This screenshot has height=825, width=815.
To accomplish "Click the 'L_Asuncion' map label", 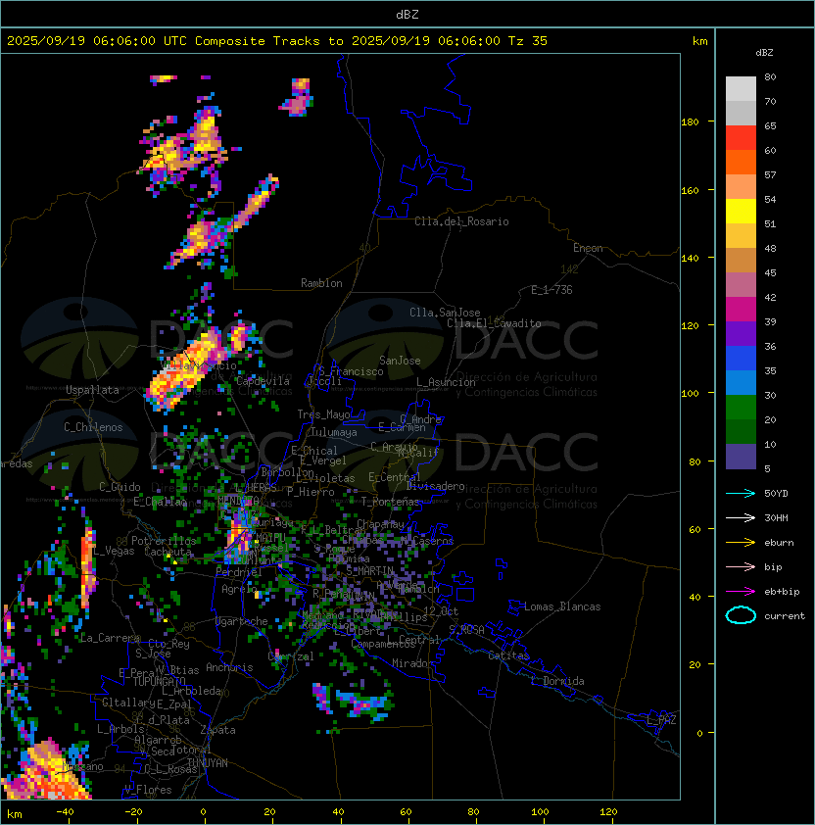I will tap(446, 382).
